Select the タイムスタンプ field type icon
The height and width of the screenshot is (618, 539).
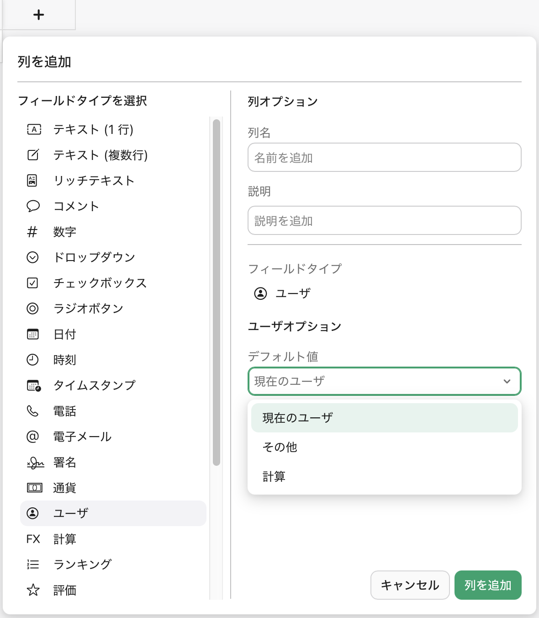[x=32, y=385]
